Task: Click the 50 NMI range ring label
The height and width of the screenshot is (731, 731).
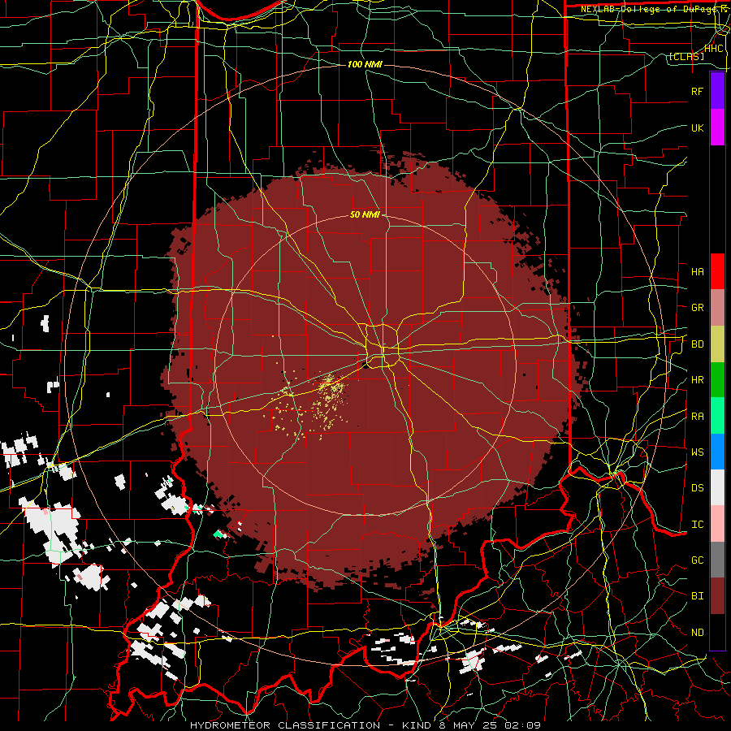Action: (365, 215)
